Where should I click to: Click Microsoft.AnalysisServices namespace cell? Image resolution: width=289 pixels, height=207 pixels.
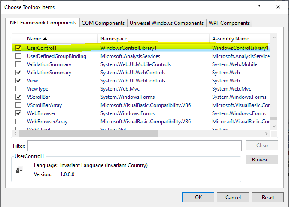(x=130, y=56)
